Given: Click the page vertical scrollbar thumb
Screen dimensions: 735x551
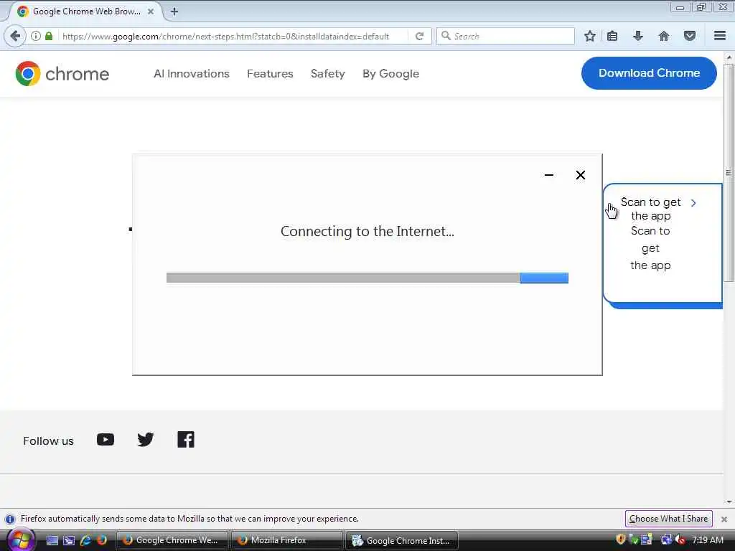Looking at the screenshot, I should click(x=729, y=172).
